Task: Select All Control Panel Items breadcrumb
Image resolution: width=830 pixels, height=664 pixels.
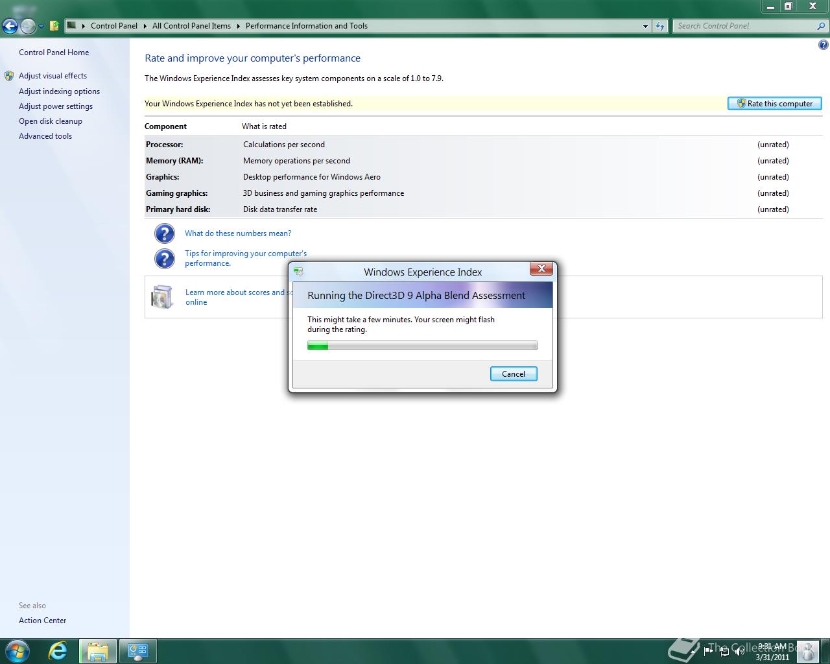Action: tap(191, 26)
